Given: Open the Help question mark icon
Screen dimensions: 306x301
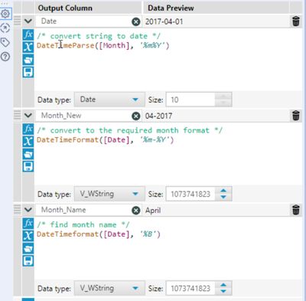Looking at the screenshot, I should [5, 57].
